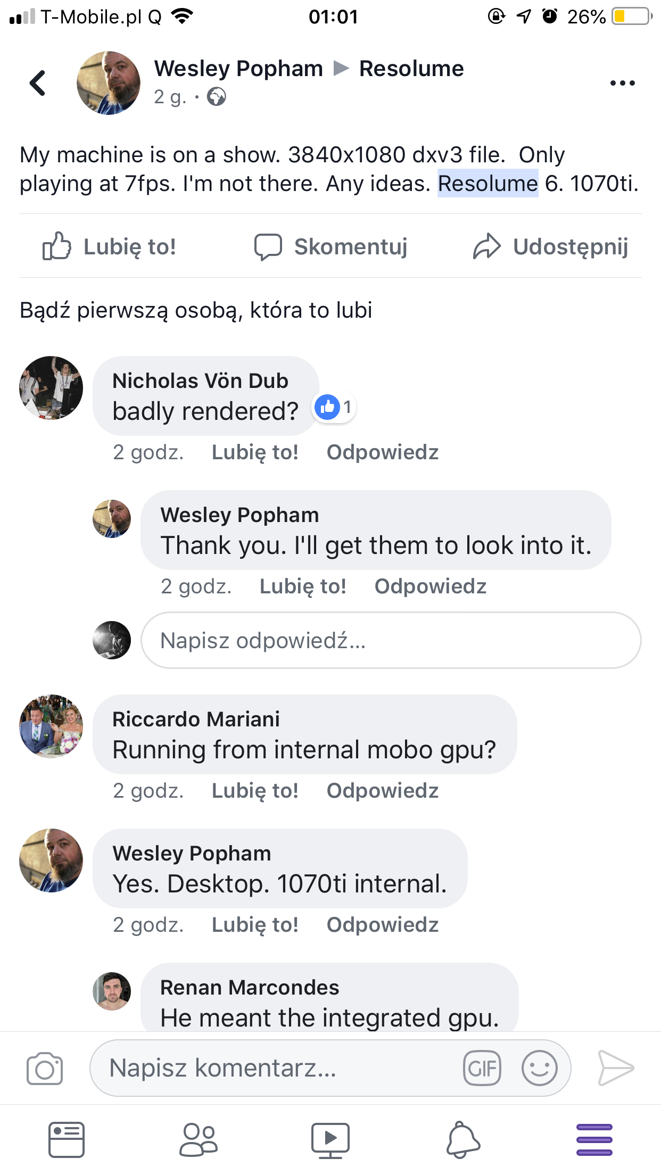Open the notifications bell tab
Image resolution: width=661 pixels, height=1175 pixels.
[x=462, y=1140]
